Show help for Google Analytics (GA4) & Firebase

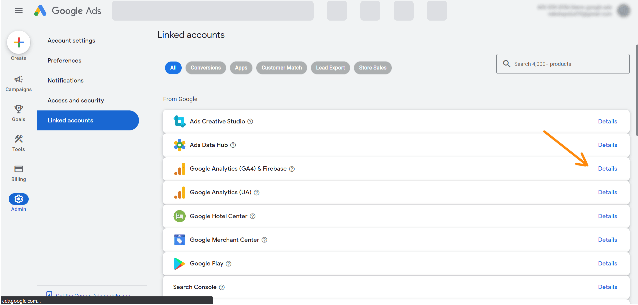pos(292,169)
